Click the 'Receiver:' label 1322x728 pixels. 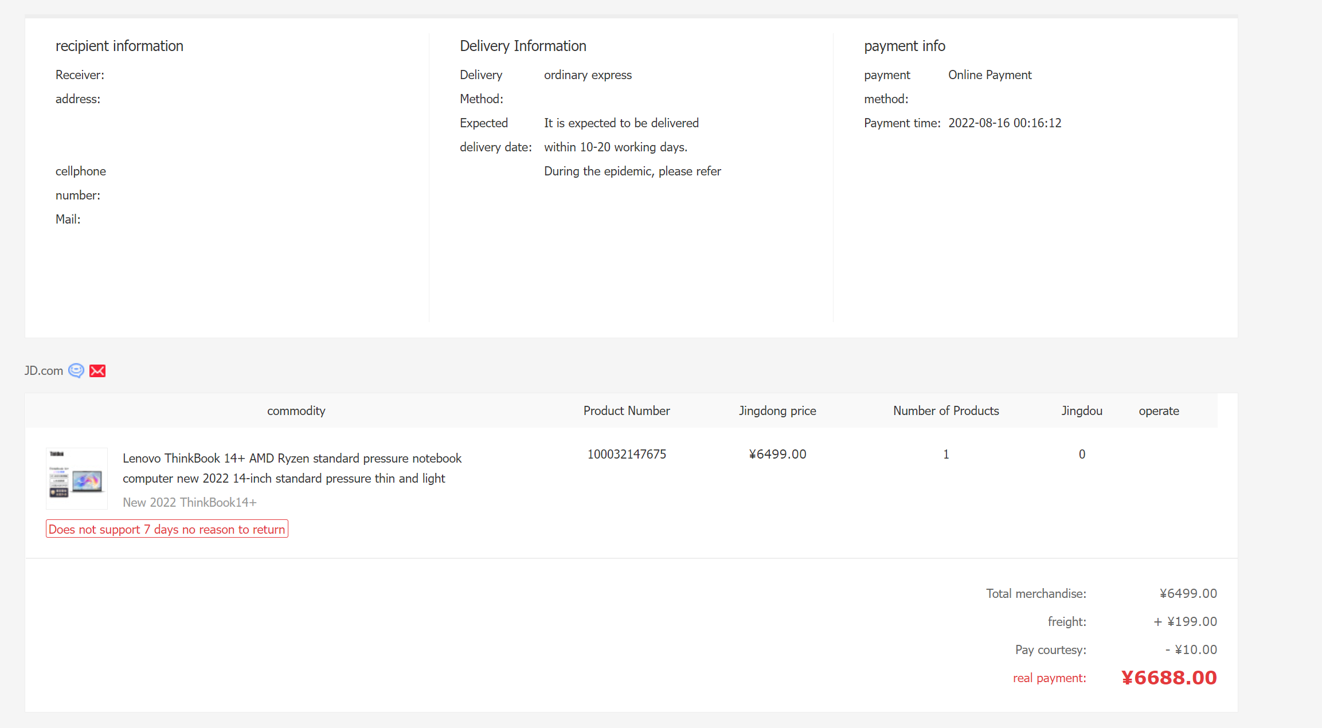[80, 75]
